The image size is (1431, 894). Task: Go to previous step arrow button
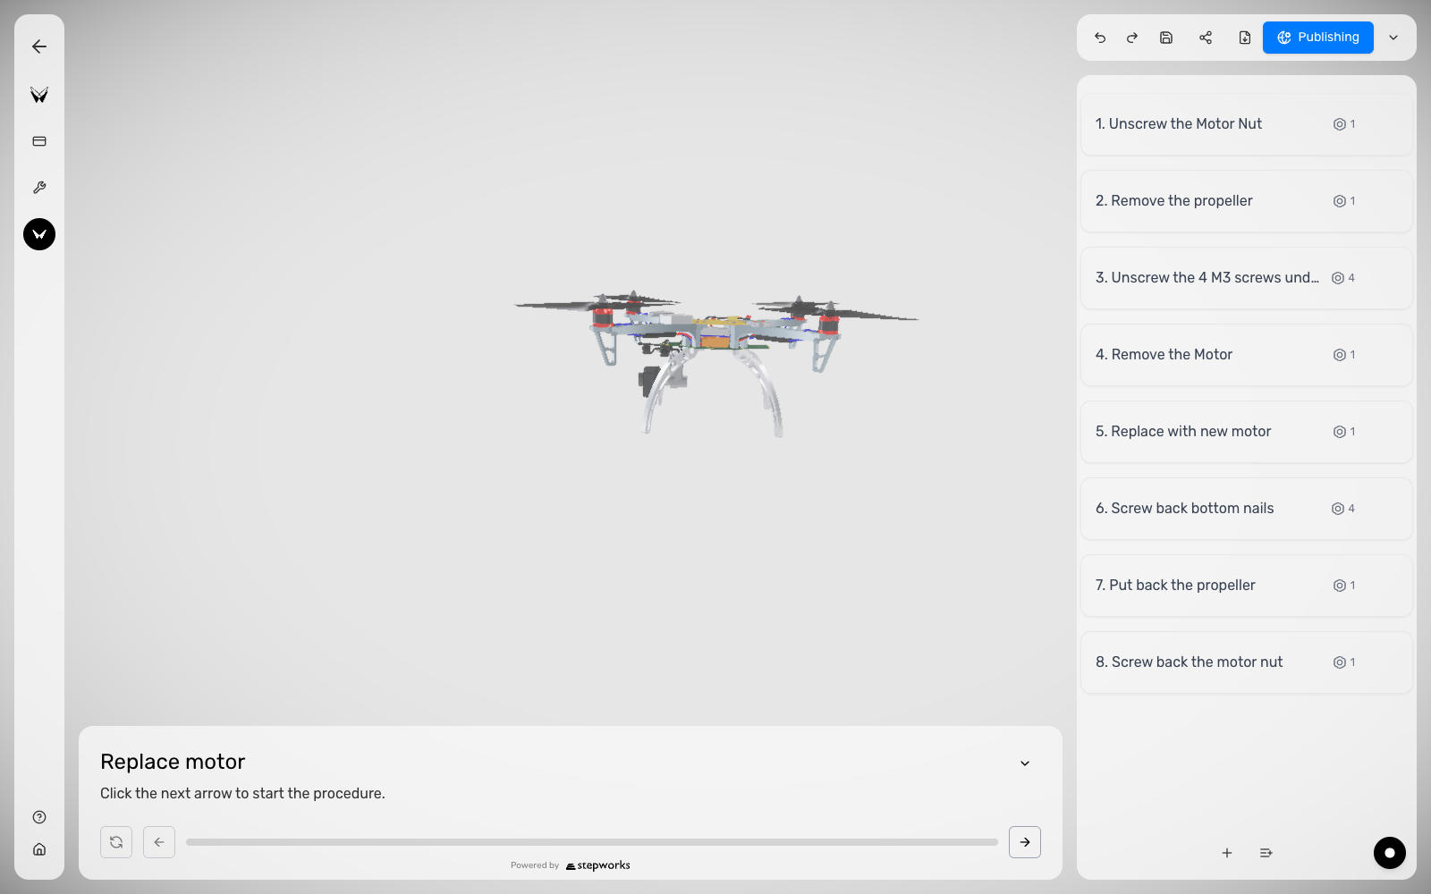[x=159, y=842]
